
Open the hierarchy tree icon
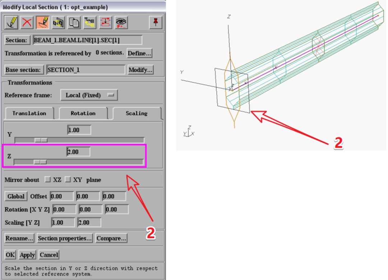pyautogui.click(x=89, y=23)
